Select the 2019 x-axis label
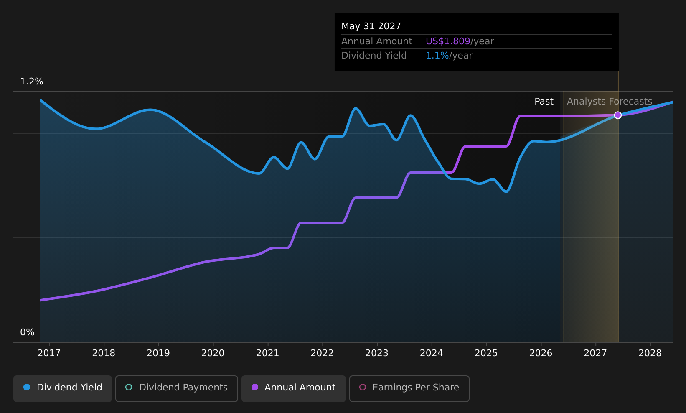 [x=158, y=353]
